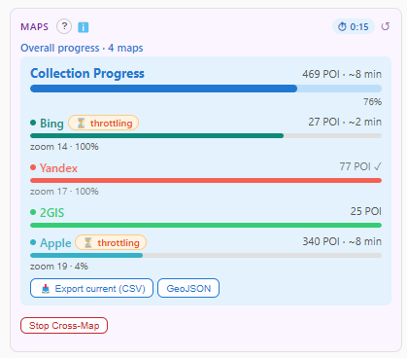This screenshot has width=407, height=358.
Task: Click the stopwatch icon in the timer badge
Action: tap(342, 26)
